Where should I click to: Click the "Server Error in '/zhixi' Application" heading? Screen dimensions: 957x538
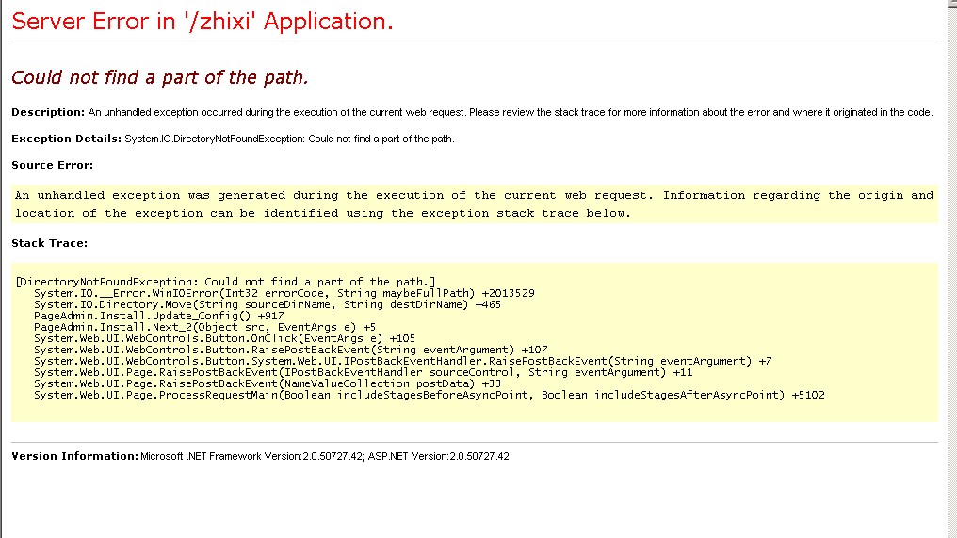203,22
